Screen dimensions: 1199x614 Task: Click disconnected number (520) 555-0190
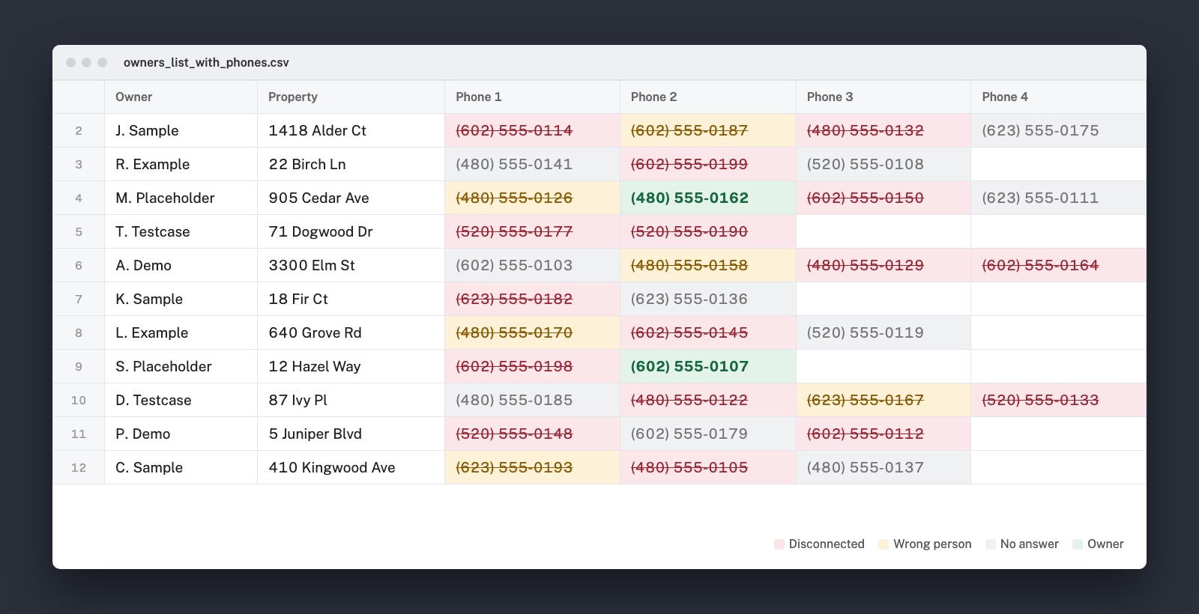click(707, 231)
